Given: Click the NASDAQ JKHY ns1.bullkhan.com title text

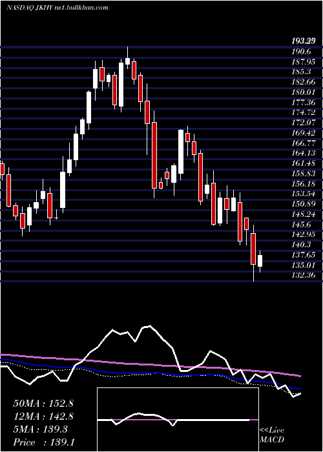Looking at the screenshot, I should [57, 8].
